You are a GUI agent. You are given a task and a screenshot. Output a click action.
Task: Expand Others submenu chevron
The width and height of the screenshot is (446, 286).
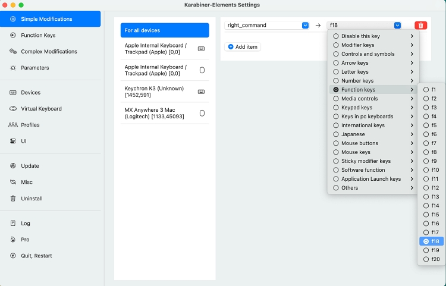tap(412, 188)
